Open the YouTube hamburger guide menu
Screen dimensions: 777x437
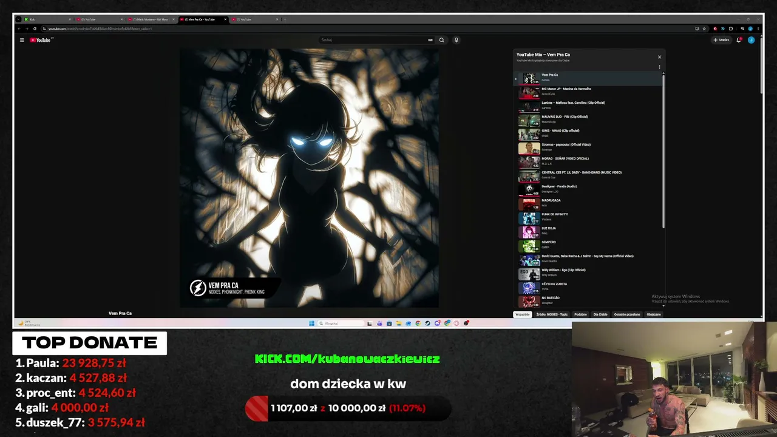[x=22, y=40]
